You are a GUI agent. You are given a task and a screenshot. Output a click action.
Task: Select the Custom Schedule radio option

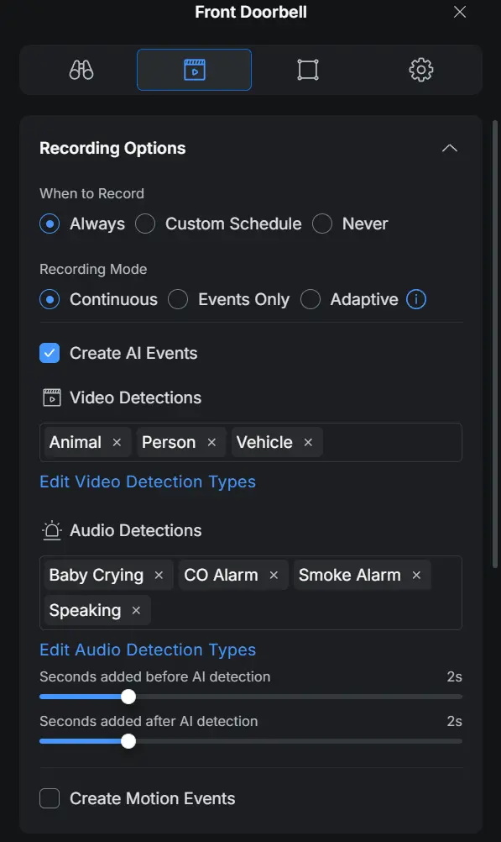click(x=145, y=224)
